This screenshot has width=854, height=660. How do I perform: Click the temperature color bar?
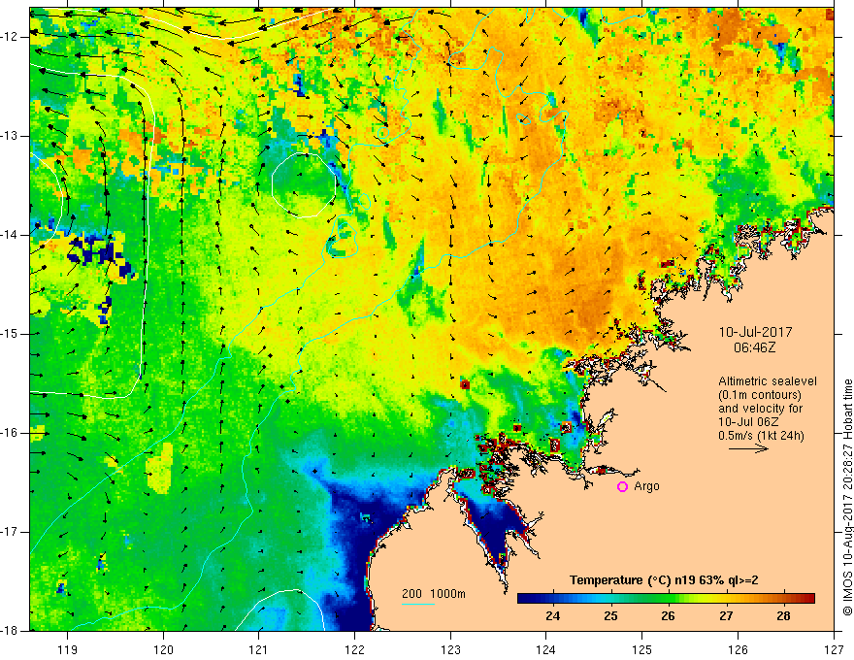[x=666, y=598]
